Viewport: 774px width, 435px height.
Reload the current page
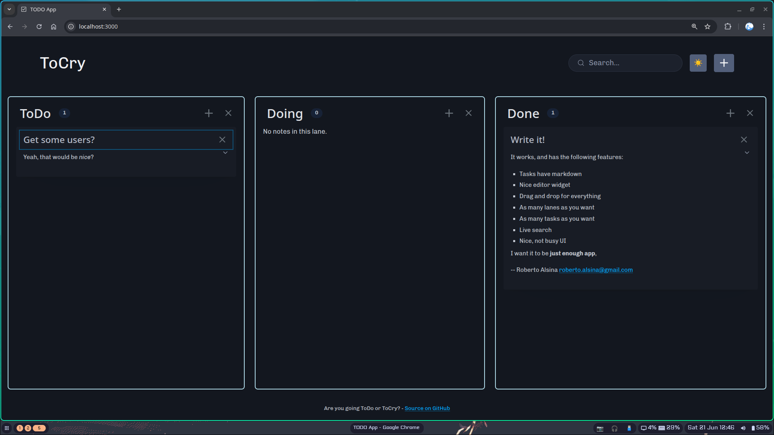click(x=39, y=27)
